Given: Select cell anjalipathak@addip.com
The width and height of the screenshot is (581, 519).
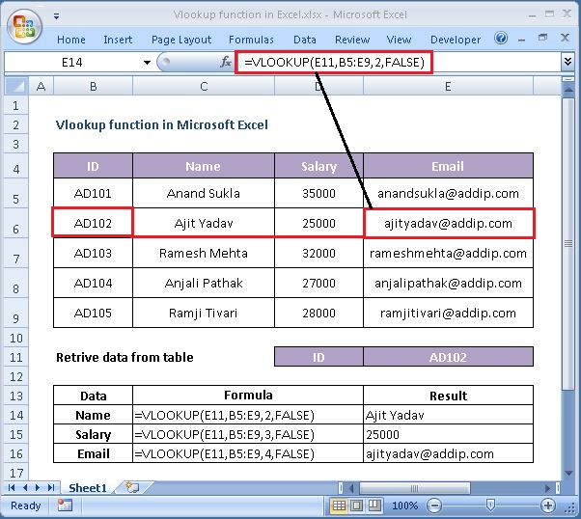Looking at the screenshot, I should pyautogui.click(x=448, y=283).
